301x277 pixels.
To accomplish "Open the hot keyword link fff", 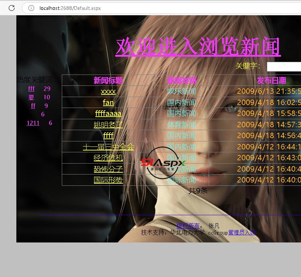I will [x=31, y=88].
